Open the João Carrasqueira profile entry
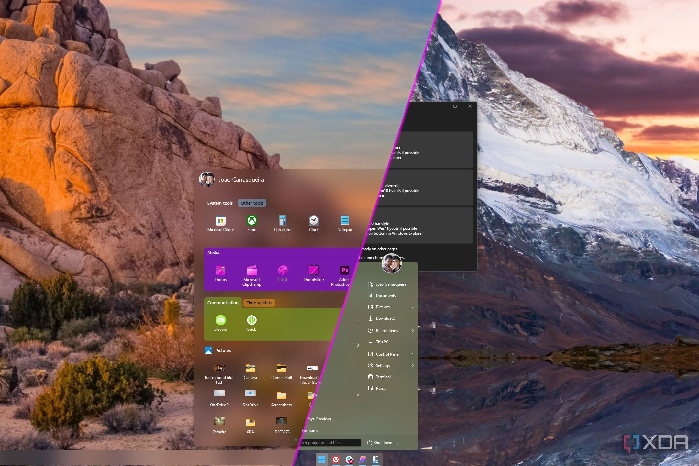699x466 pixels. pos(391,284)
